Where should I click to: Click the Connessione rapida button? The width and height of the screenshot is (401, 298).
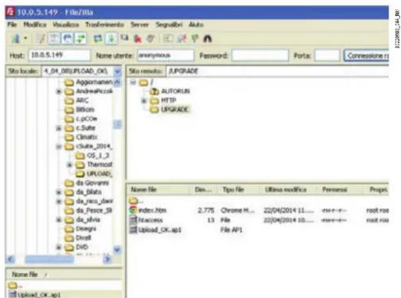coord(366,55)
